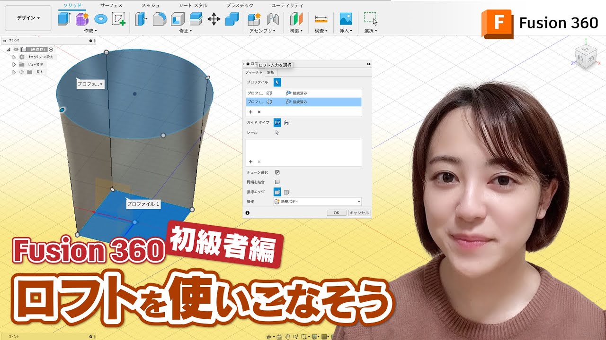
Task: Click the plus icon under profile list
Action: coord(250,112)
